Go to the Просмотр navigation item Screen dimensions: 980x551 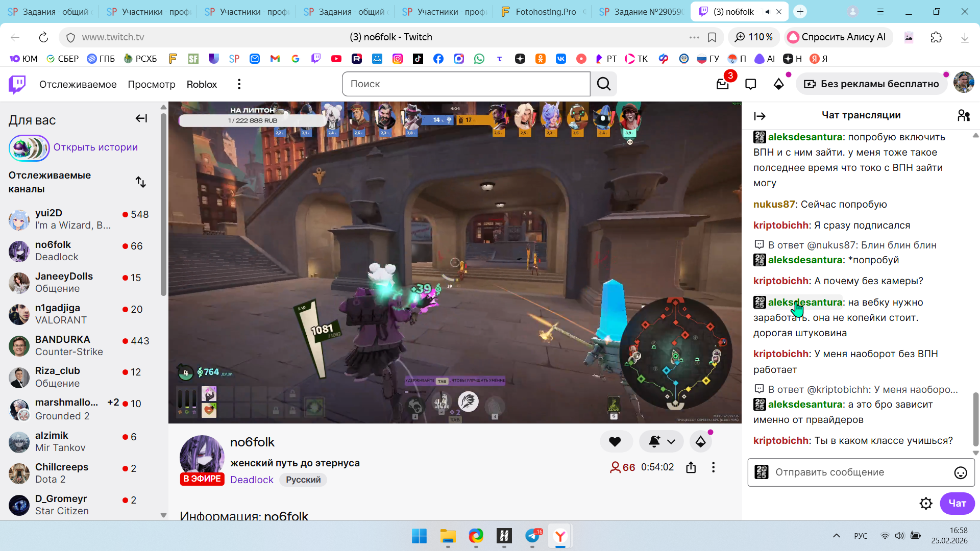[x=151, y=84]
